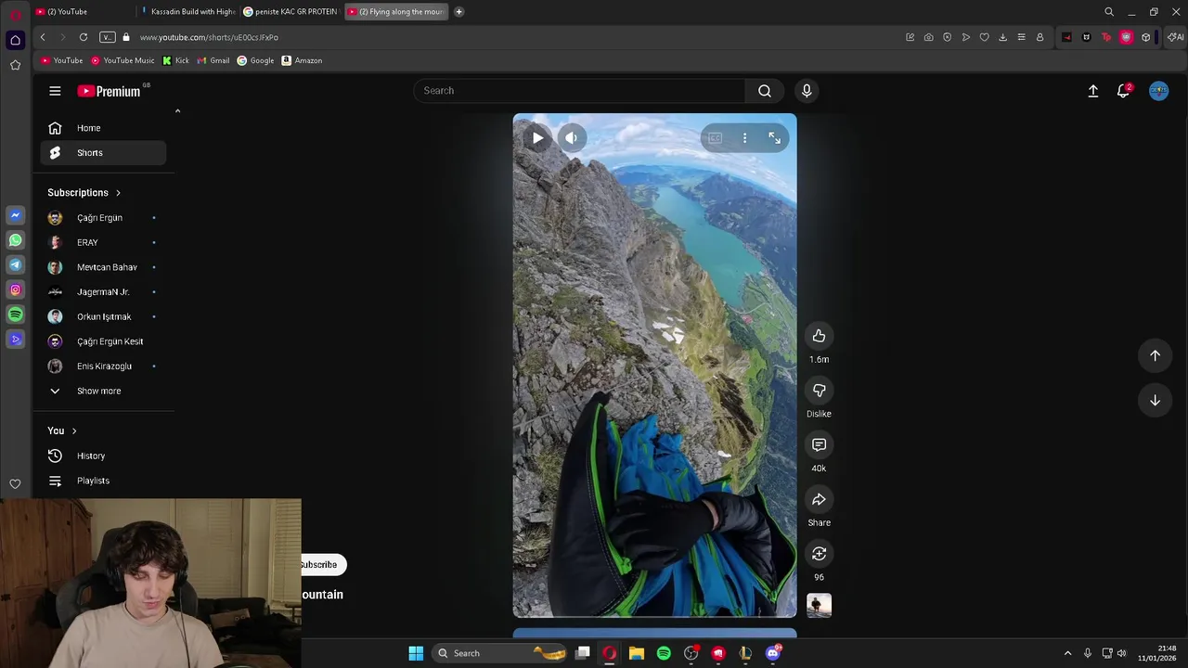This screenshot has height=668, width=1188.
Task: Expand Show more subscriptions
Action: 103,391
